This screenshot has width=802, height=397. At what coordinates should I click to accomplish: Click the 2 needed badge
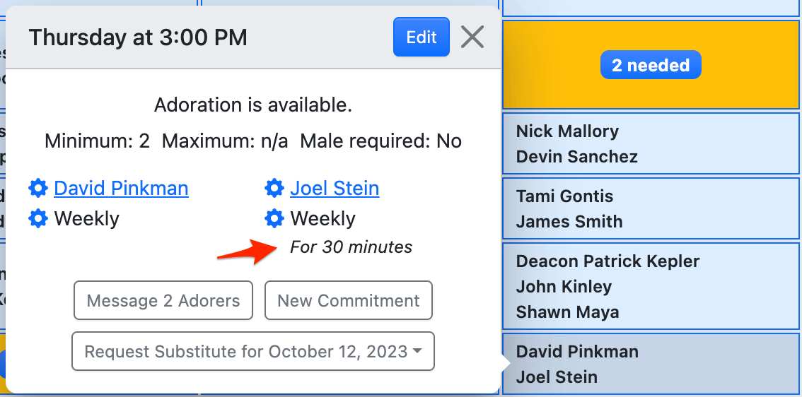point(651,65)
